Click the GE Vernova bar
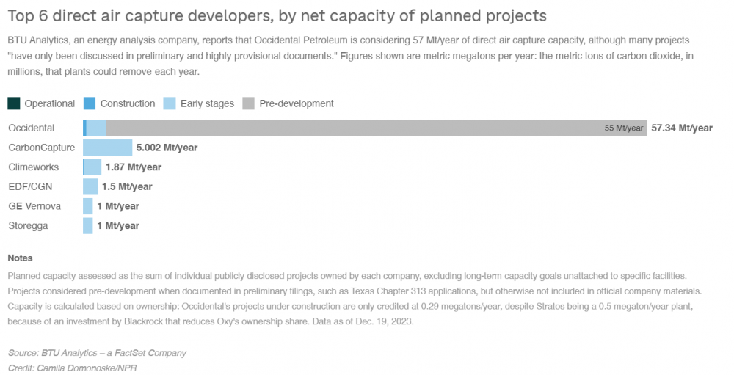The height and width of the screenshot is (375, 734). (x=88, y=206)
